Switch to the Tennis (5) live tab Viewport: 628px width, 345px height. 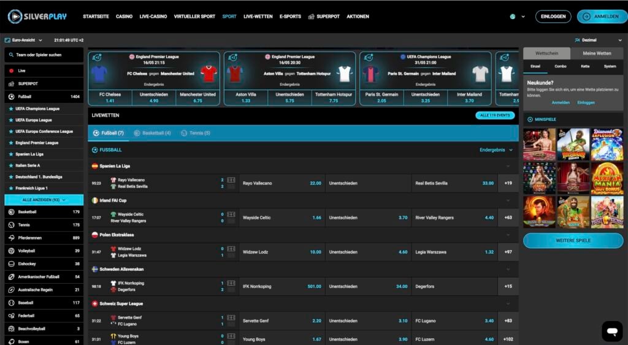point(196,133)
